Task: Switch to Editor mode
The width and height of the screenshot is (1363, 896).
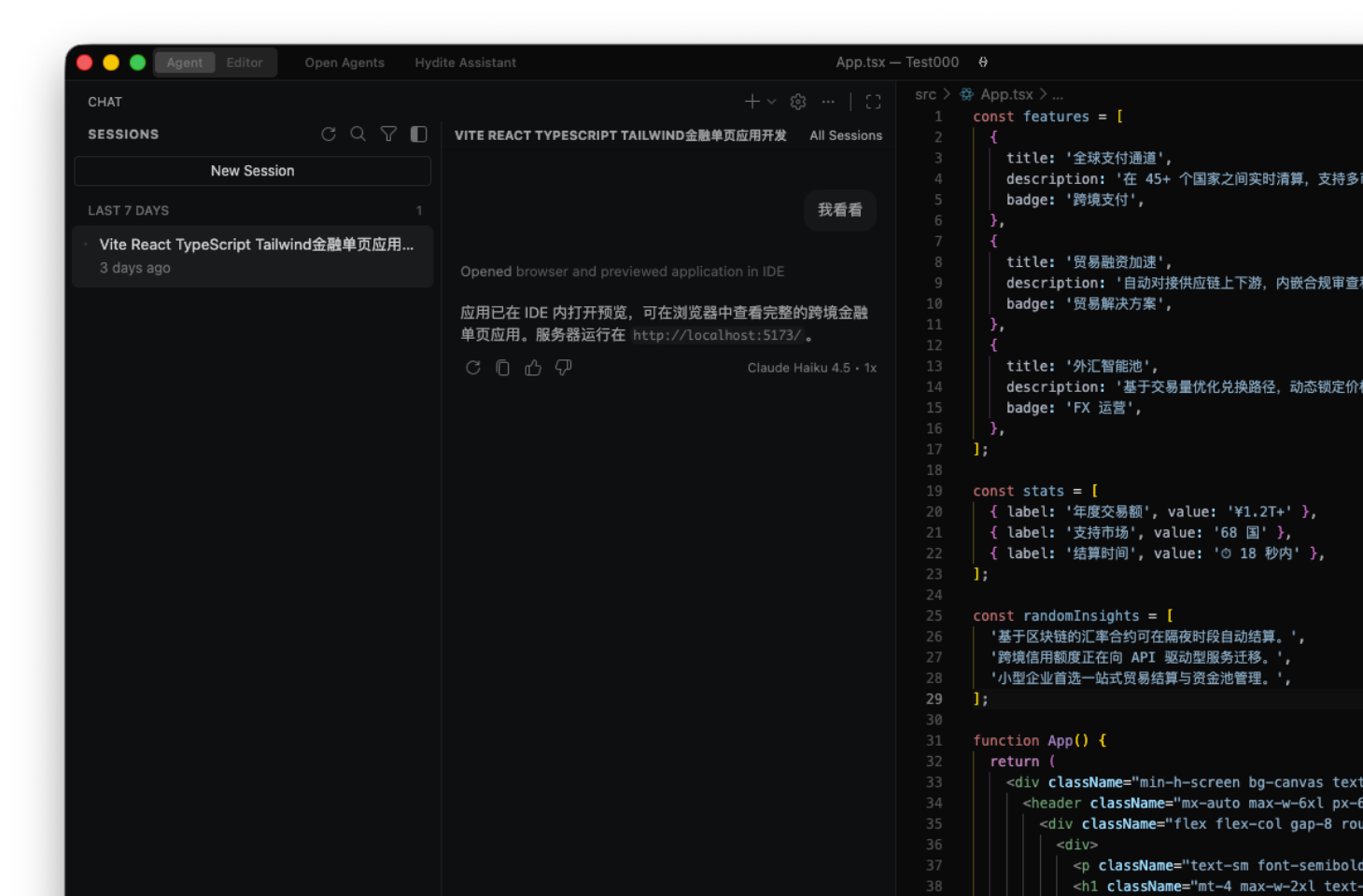Action: (x=245, y=63)
